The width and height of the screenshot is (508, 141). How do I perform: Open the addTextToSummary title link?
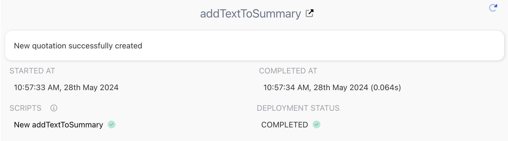pos(250,13)
